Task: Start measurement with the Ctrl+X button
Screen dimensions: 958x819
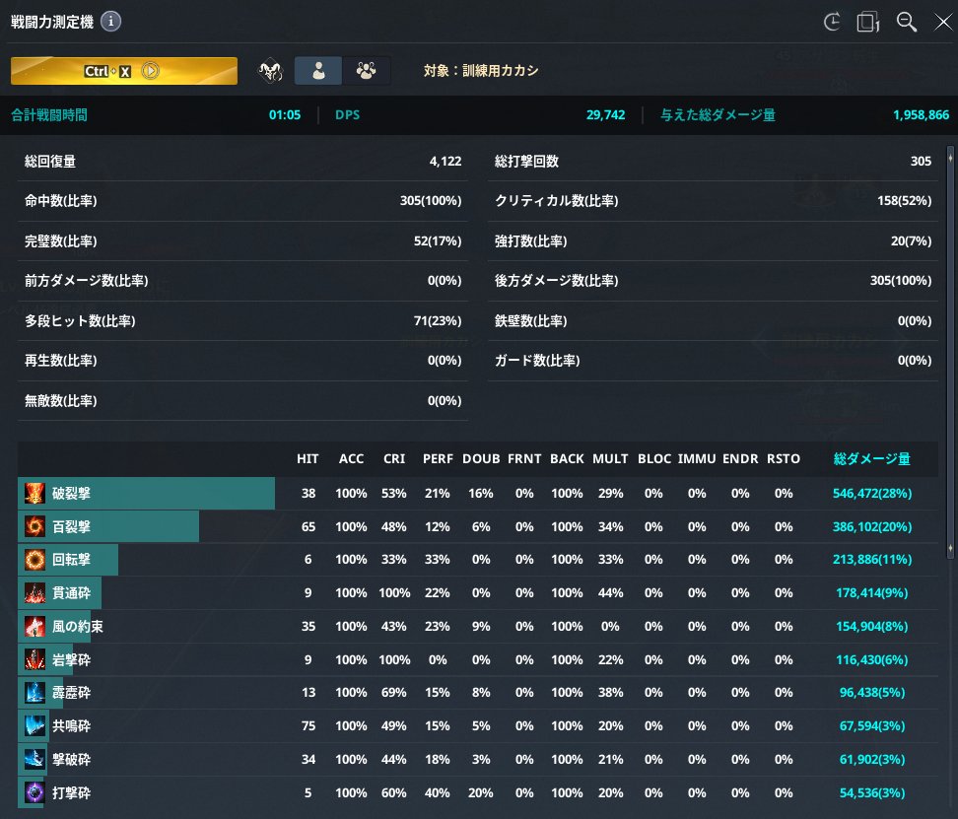Action: click(x=124, y=71)
